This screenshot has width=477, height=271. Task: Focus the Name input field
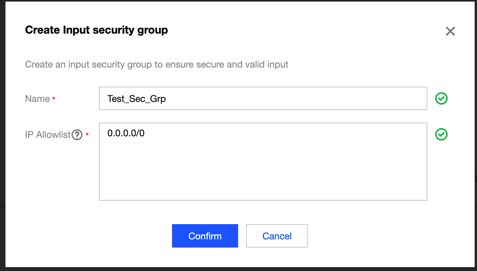click(263, 98)
